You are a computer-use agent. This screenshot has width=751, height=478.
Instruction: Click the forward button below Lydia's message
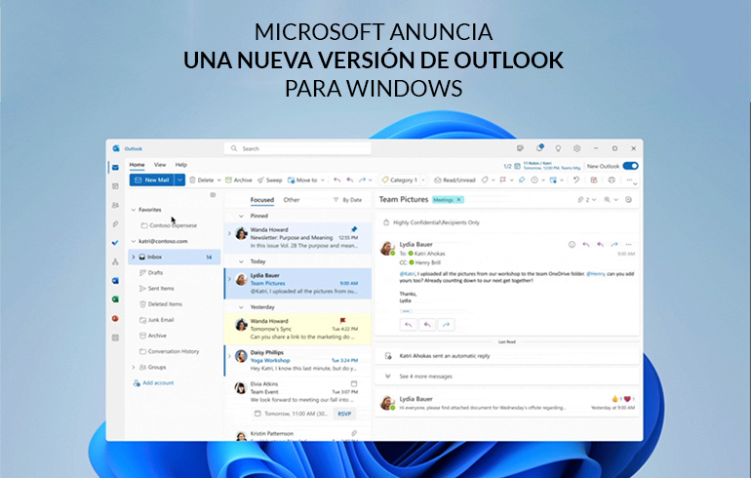[x=446, y=325]
